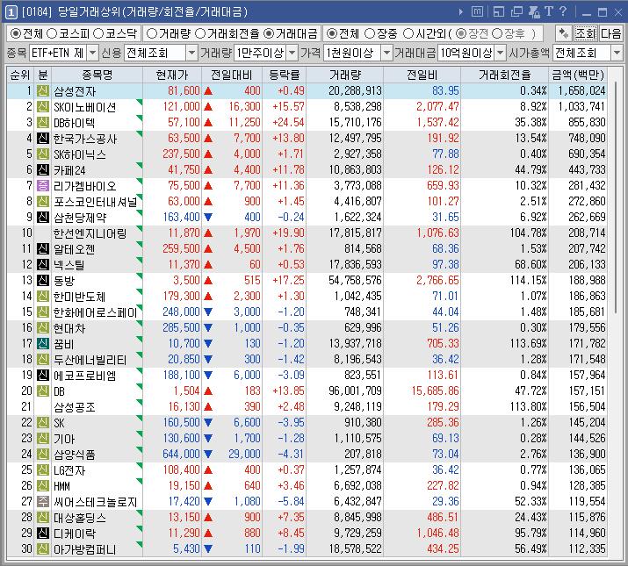Sort by the 거래량 column header
This screenshot has width=628, height=566.
(345, 75)
